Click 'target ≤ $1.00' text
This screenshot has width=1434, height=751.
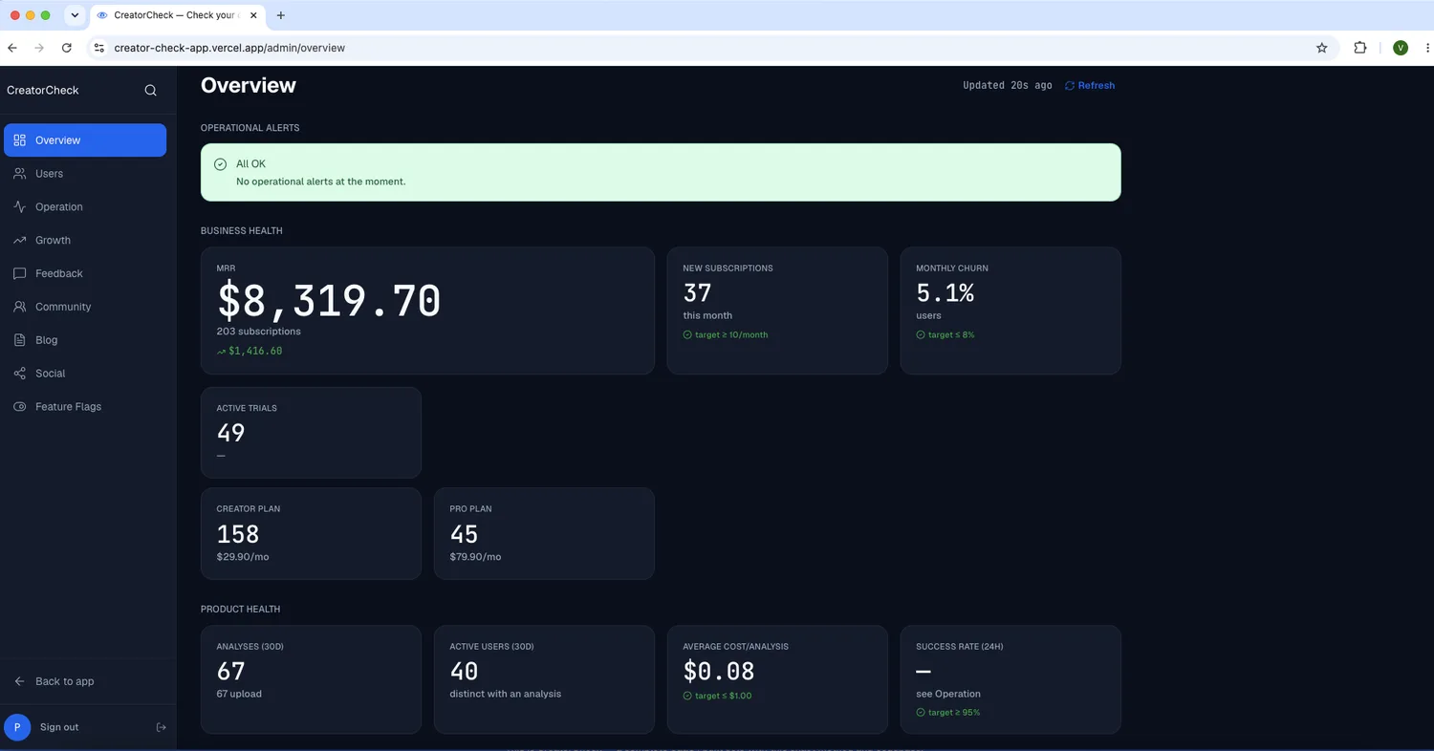coord(723,696)
